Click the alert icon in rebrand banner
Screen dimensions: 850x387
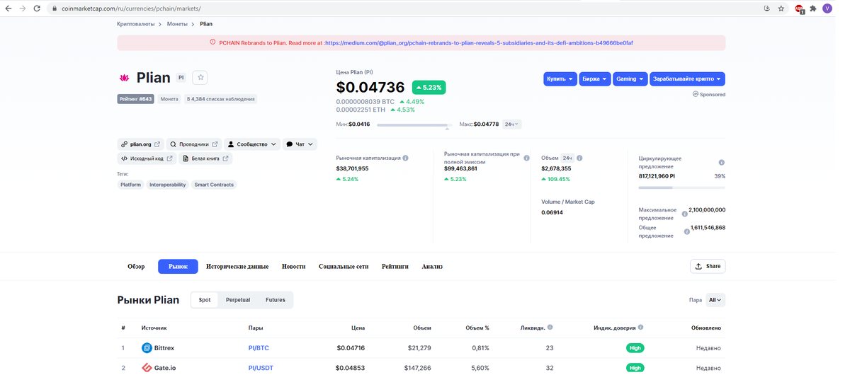tap(213, 42)
